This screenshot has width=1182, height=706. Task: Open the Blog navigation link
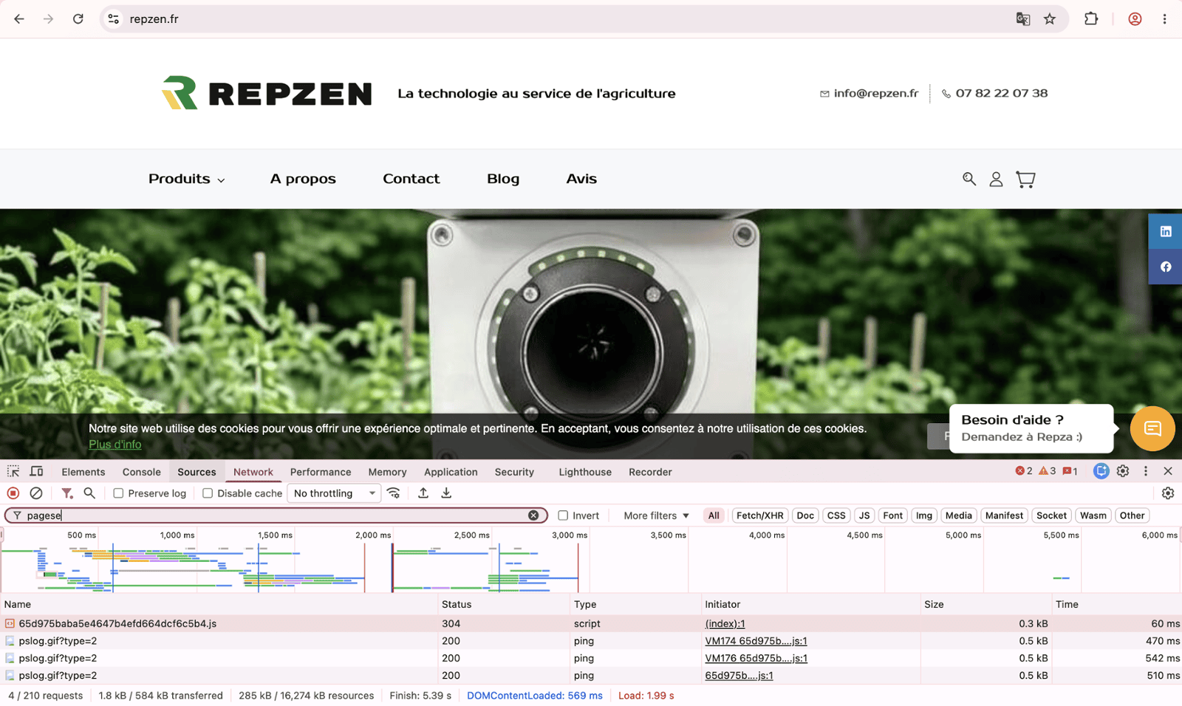pos(503,179)
